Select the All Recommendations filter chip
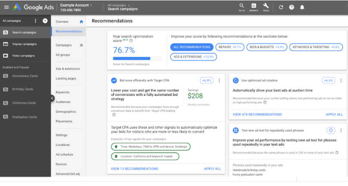The height and width of the screenshot is (186, 348). (191, 47)
